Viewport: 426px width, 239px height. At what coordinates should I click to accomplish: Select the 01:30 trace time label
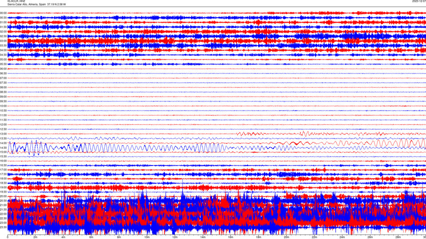[x=3, y=27]
